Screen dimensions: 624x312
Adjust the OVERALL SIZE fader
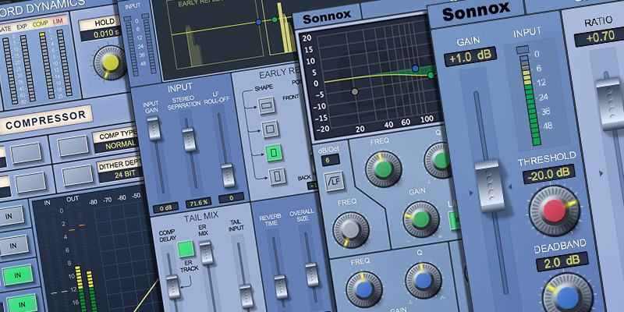pos(311,275)
